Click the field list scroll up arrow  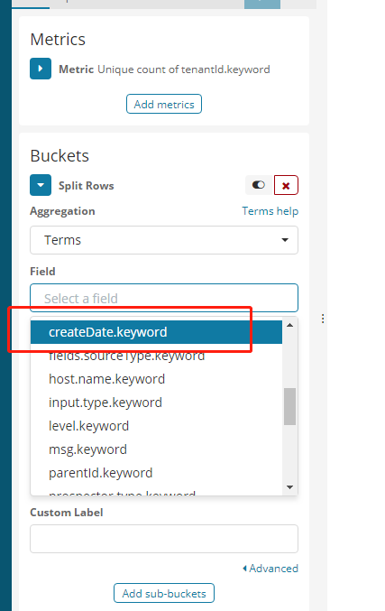pyautogui.click(x=289, y=325)
